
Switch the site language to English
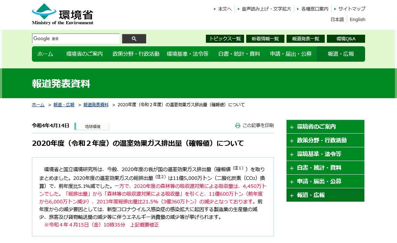click(x=357, y=20)
